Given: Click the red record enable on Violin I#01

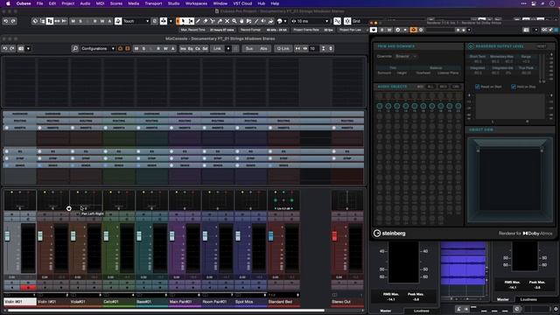Looking at the screenshot, I should [x=28, y=288].
